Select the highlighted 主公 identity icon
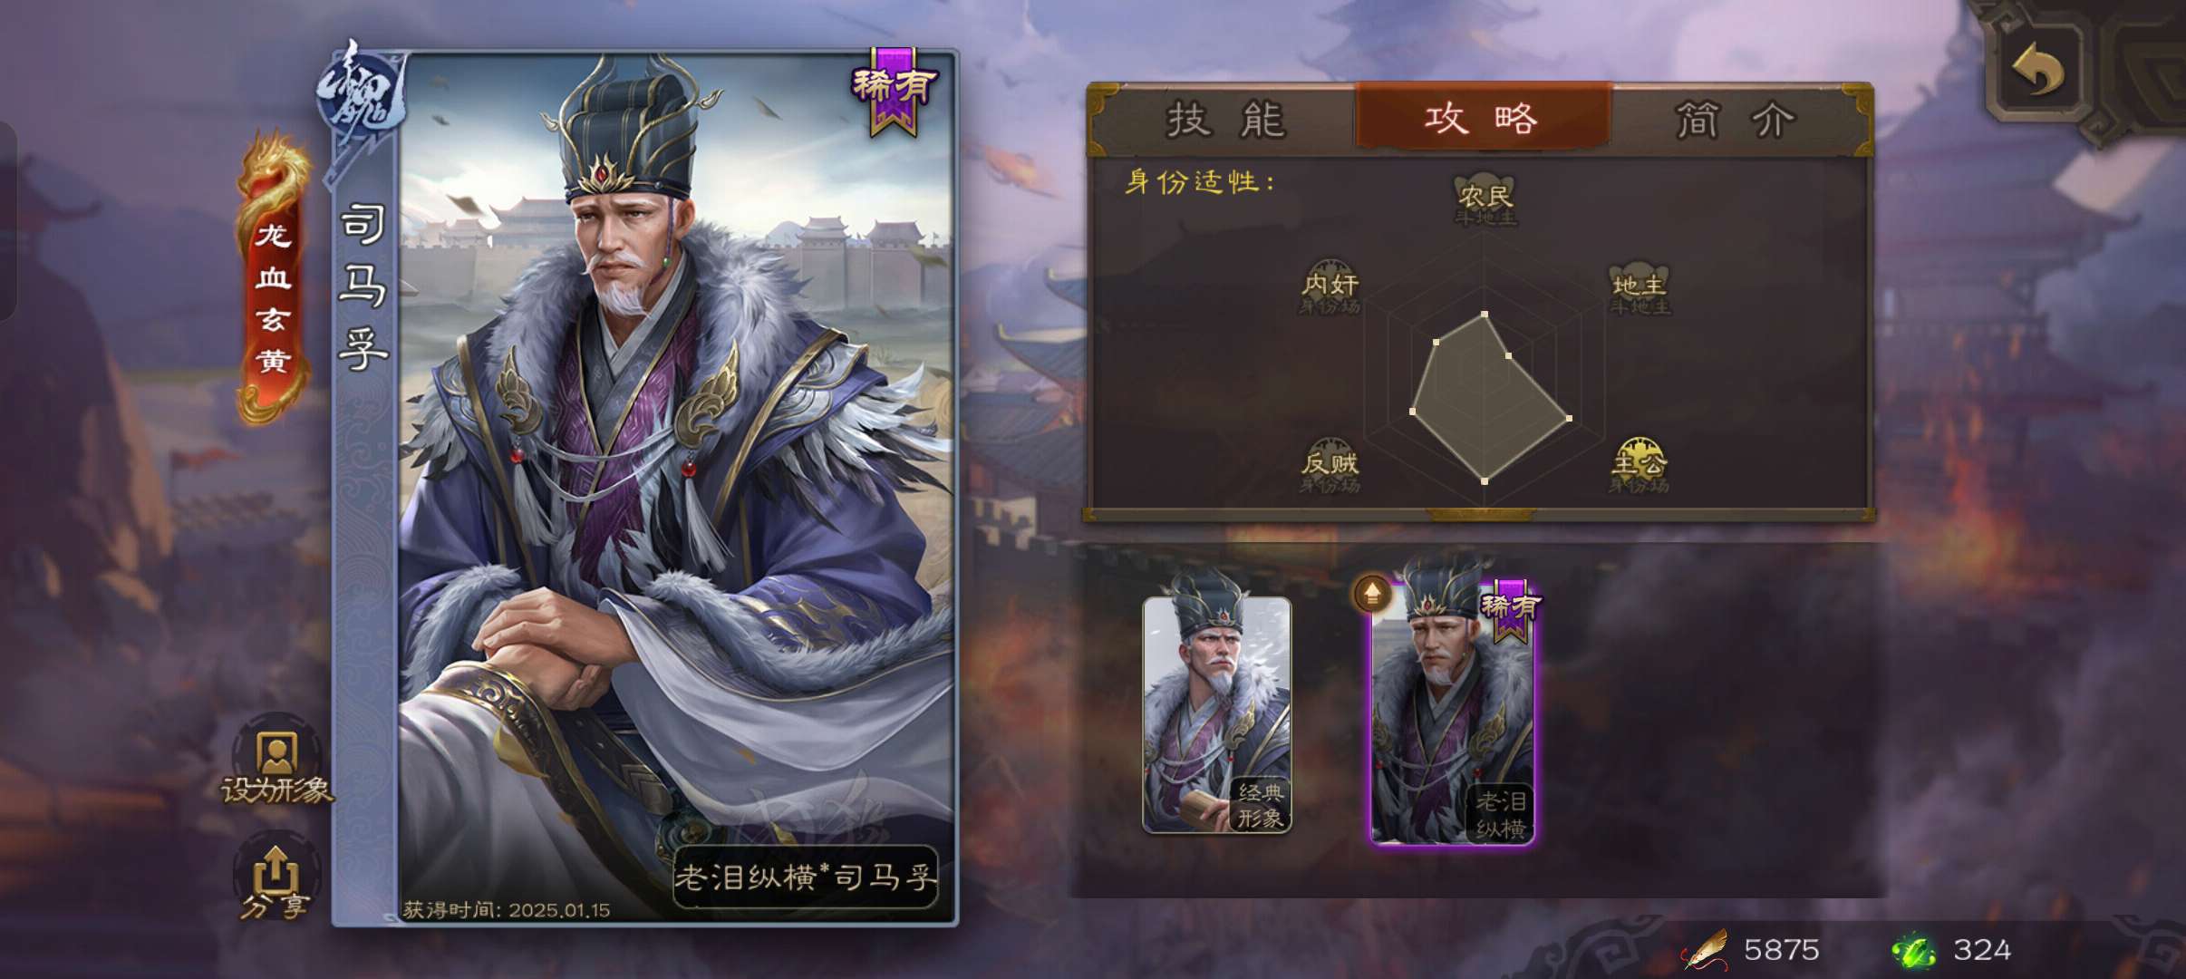Image resolution: width=2186 pixels, height=979 pixels. click(1639, 466)
